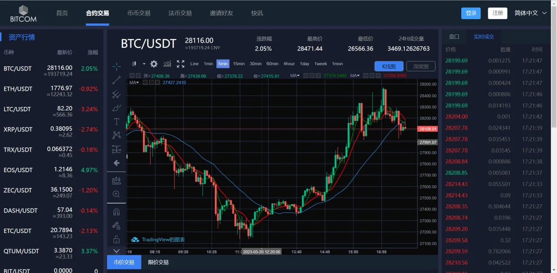
Task: Open the magnifier zoom tool
Action: pos(116,194)
